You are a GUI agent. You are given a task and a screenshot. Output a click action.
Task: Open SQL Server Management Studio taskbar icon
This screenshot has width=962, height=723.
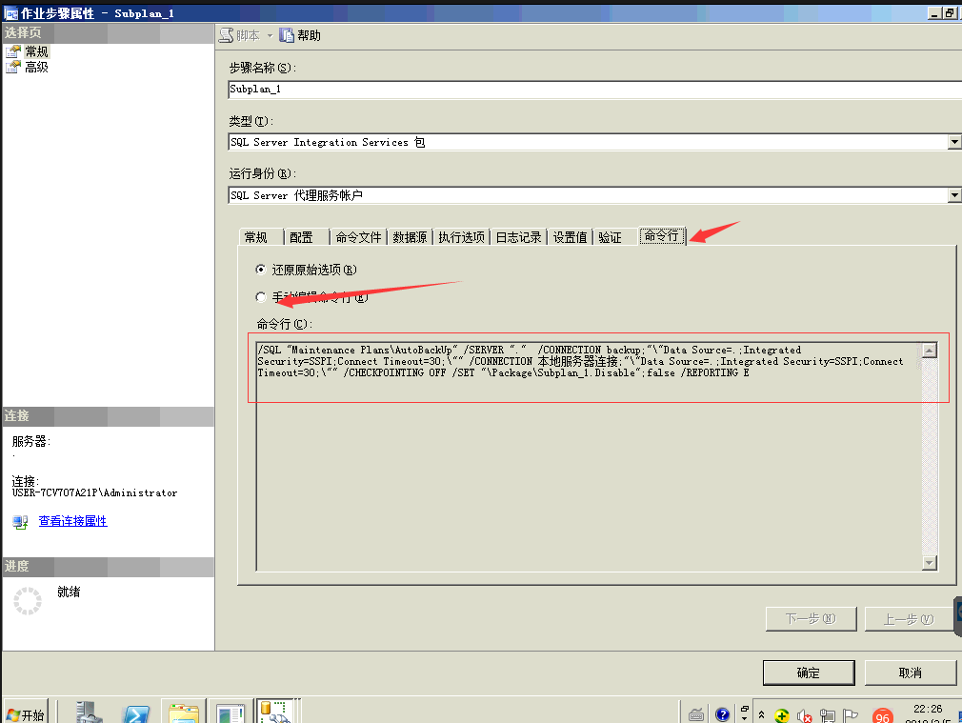[x=275, y=712]
